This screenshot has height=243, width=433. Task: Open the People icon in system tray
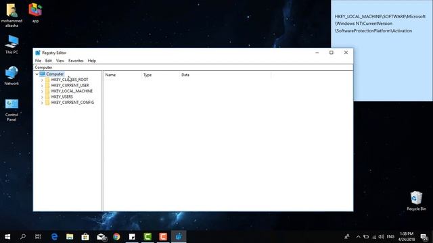347,236
